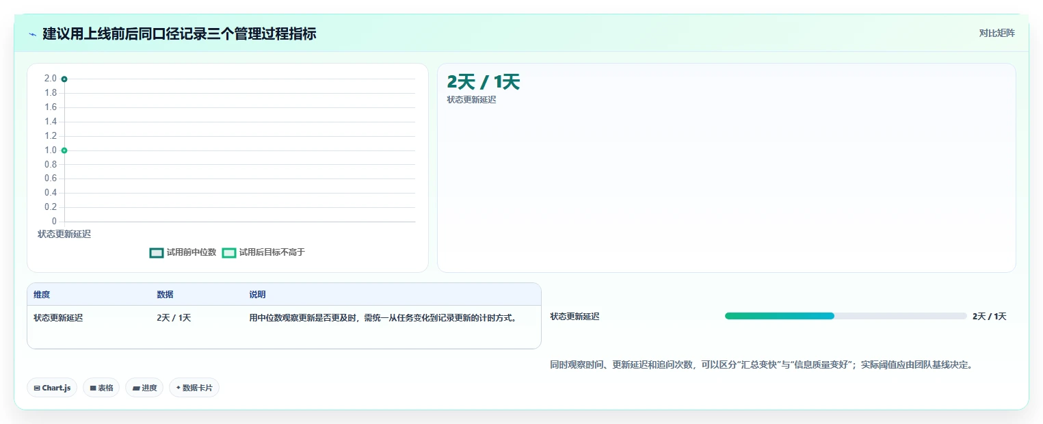Toggle the 试用后目标不高于 legend item
The width and height of the screenshot is (1043, 424).
263,252
